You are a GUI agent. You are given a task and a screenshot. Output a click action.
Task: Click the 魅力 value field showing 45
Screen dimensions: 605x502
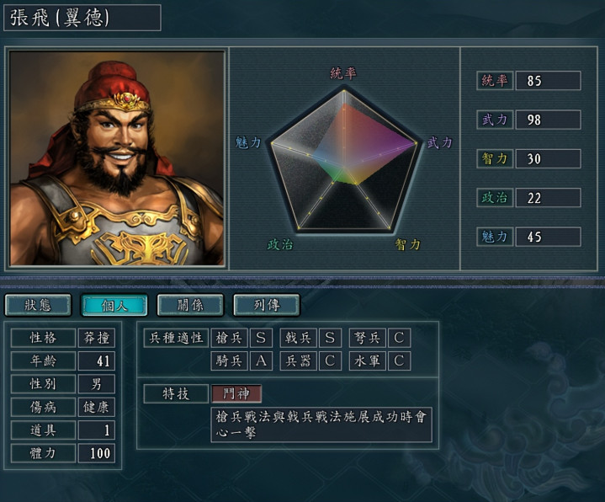point(548,237)
